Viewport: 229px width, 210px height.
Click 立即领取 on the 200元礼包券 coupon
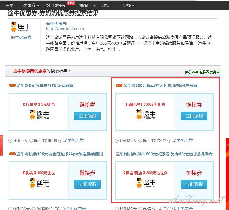click(194, 184)
